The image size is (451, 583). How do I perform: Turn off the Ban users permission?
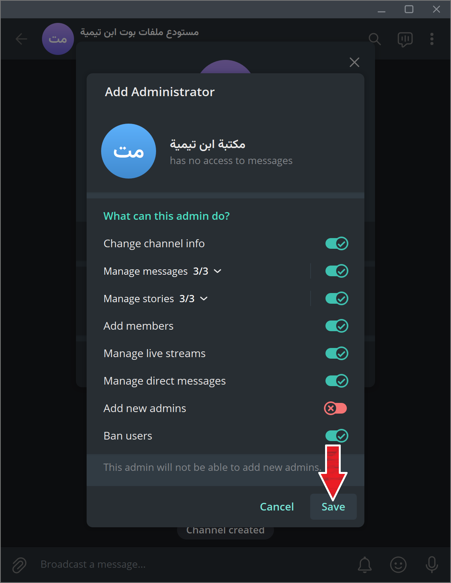pyautogui.click(x=336, y=436)
